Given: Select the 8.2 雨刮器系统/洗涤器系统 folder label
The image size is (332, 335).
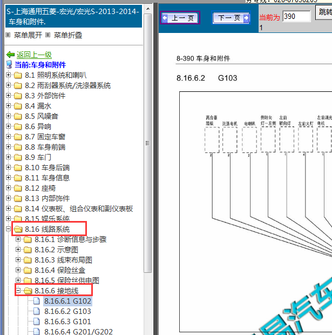Looking at the screenshot, I should pos(67,85).
